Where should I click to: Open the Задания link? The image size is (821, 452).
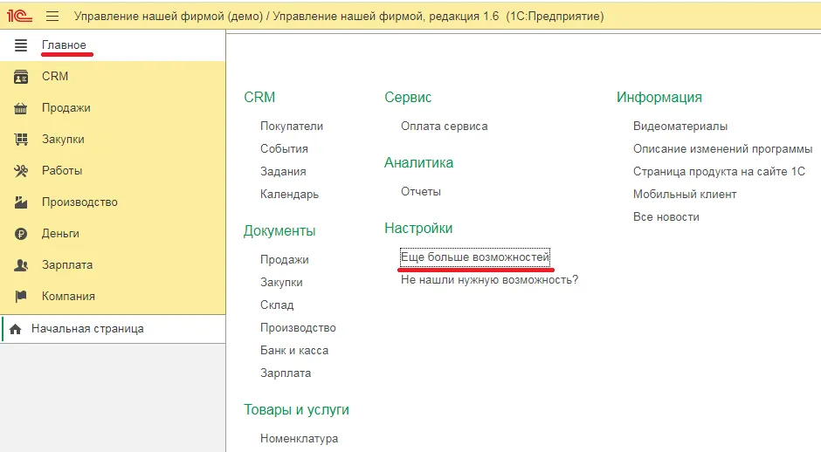pos(283,172)
